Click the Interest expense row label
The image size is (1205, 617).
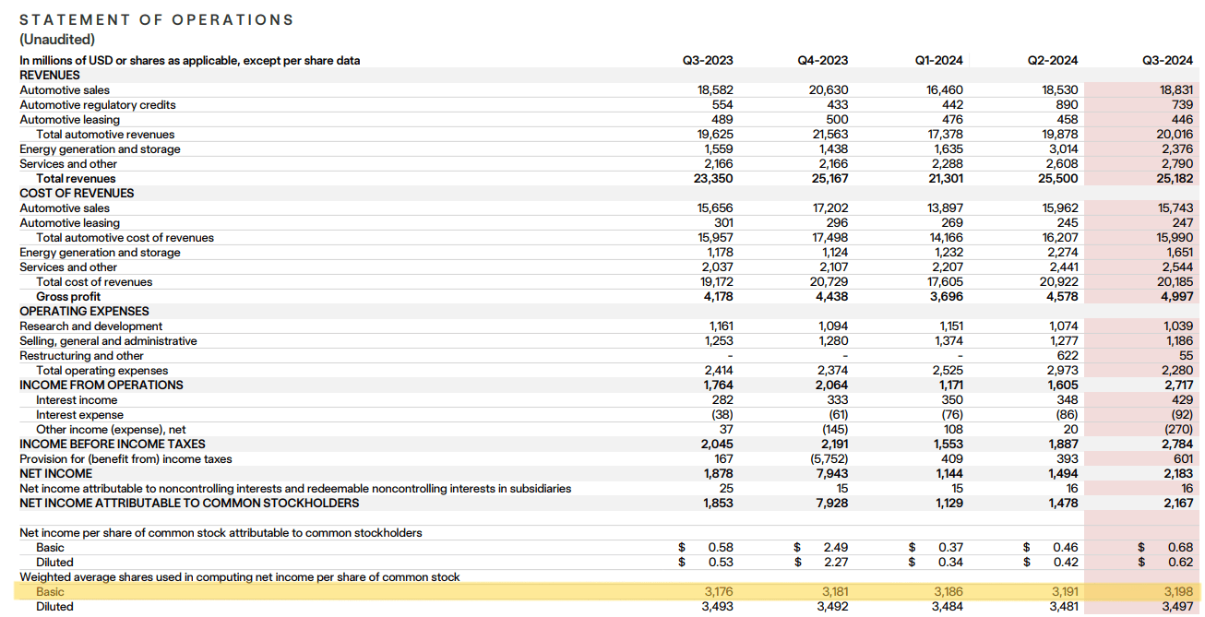tap(79, 415)
